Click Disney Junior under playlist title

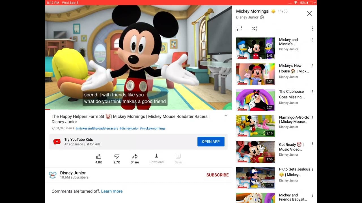247,17
